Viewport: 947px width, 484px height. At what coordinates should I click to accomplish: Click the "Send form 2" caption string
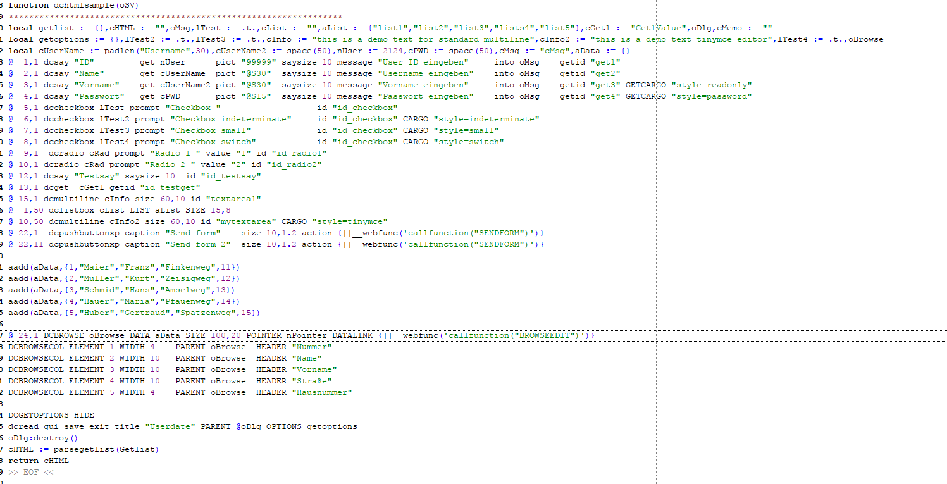coord(198,244)
